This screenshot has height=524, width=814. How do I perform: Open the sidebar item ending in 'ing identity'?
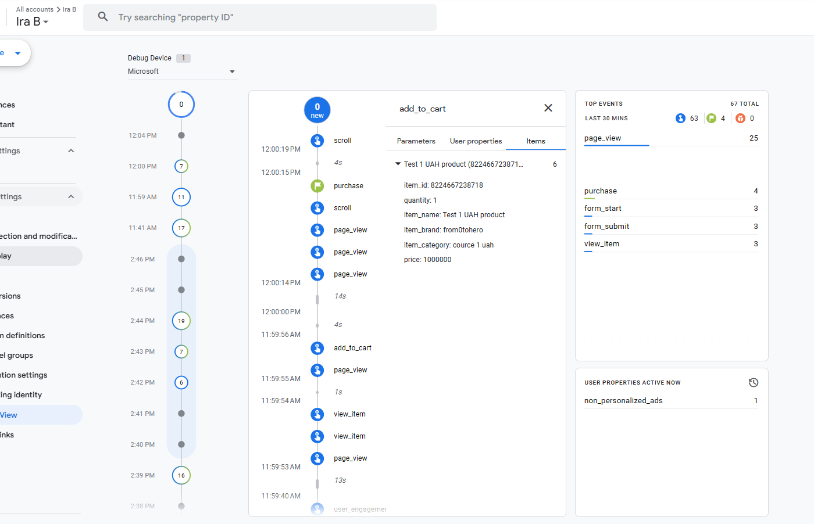point(22,395)
